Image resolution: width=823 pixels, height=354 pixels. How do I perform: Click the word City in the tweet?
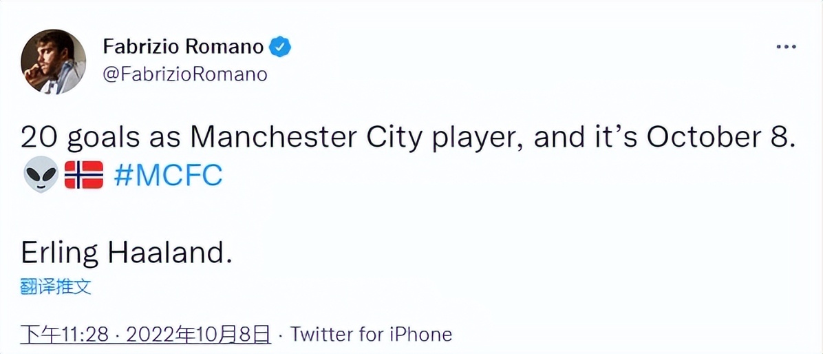403,138
